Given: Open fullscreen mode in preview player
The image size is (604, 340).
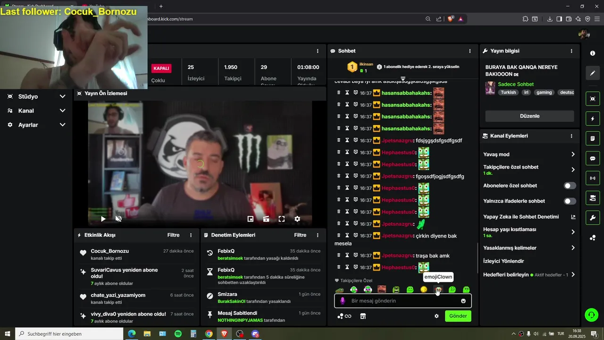Looking at the screenshot, I should [281, 219].
